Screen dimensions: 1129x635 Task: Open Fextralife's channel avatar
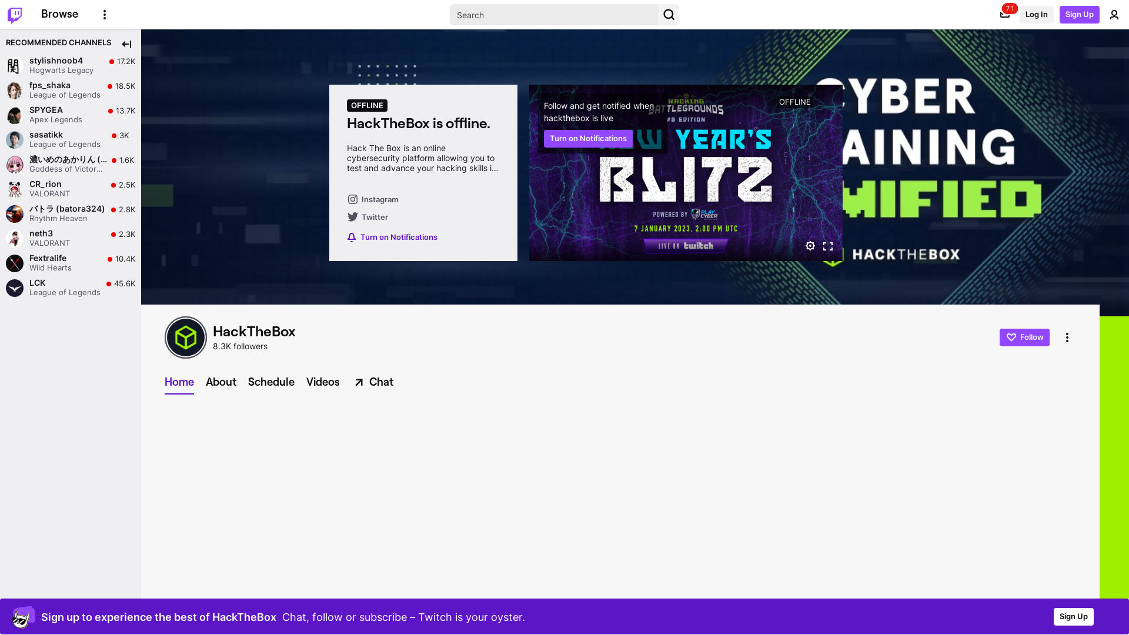[15, 263]
